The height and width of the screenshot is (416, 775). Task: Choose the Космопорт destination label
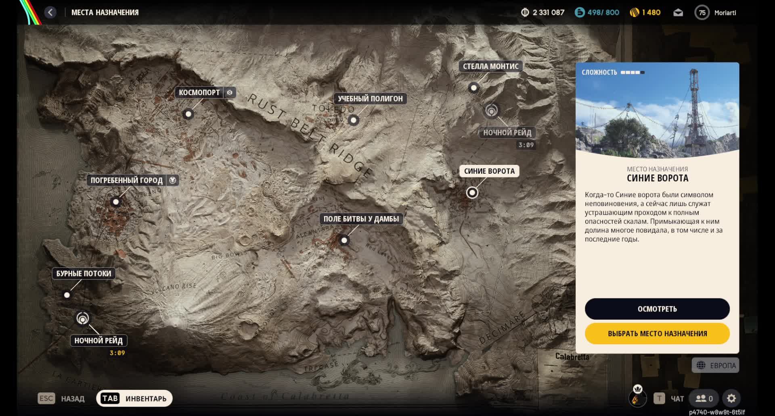tap(199, 92)
